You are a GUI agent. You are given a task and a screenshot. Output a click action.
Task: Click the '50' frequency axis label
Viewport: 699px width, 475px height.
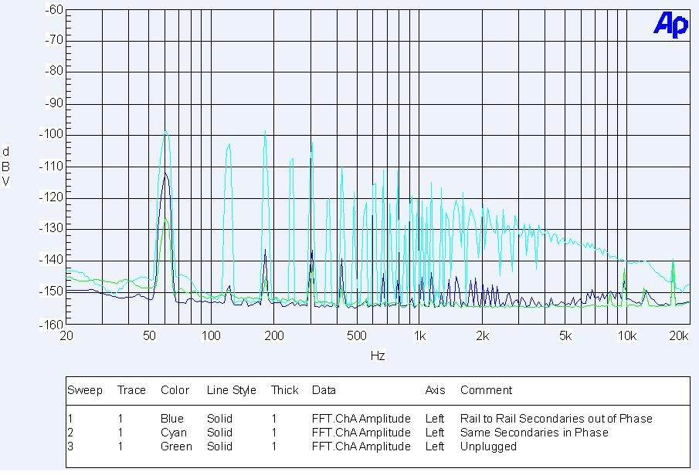pos(149,335)
